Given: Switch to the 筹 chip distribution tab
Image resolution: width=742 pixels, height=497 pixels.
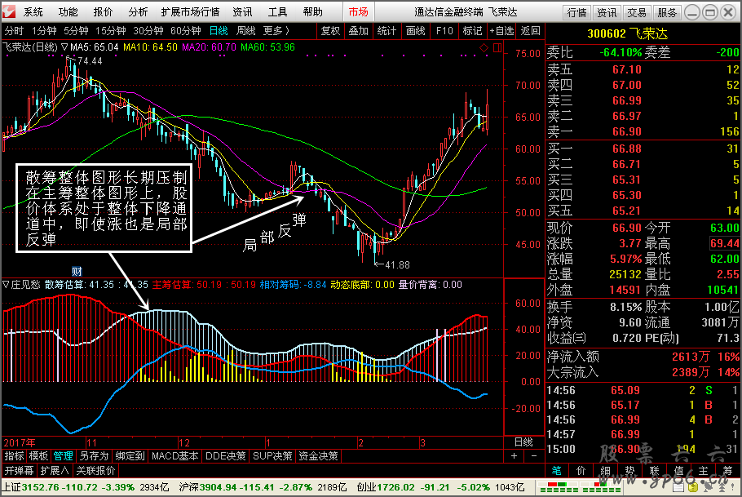Looking at the screenshot, I should 728,470.
